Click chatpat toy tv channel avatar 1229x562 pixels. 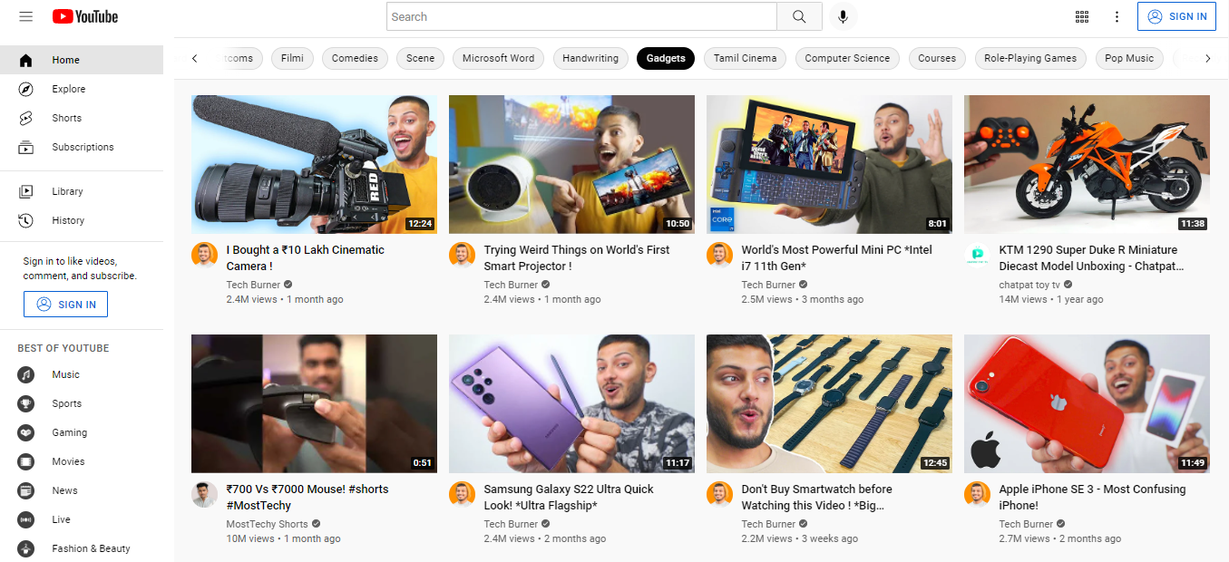pyautogui.click(x=977, y=255)
